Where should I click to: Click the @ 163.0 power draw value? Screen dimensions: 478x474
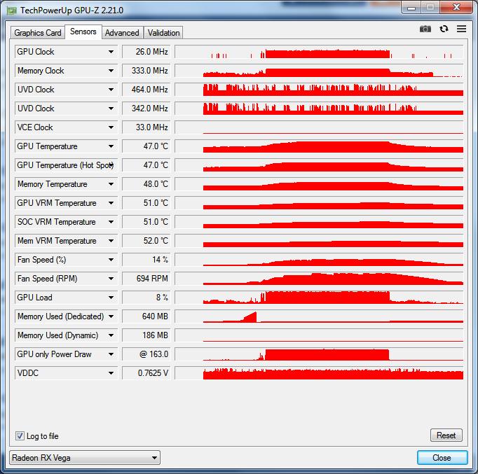click(146, 354)
